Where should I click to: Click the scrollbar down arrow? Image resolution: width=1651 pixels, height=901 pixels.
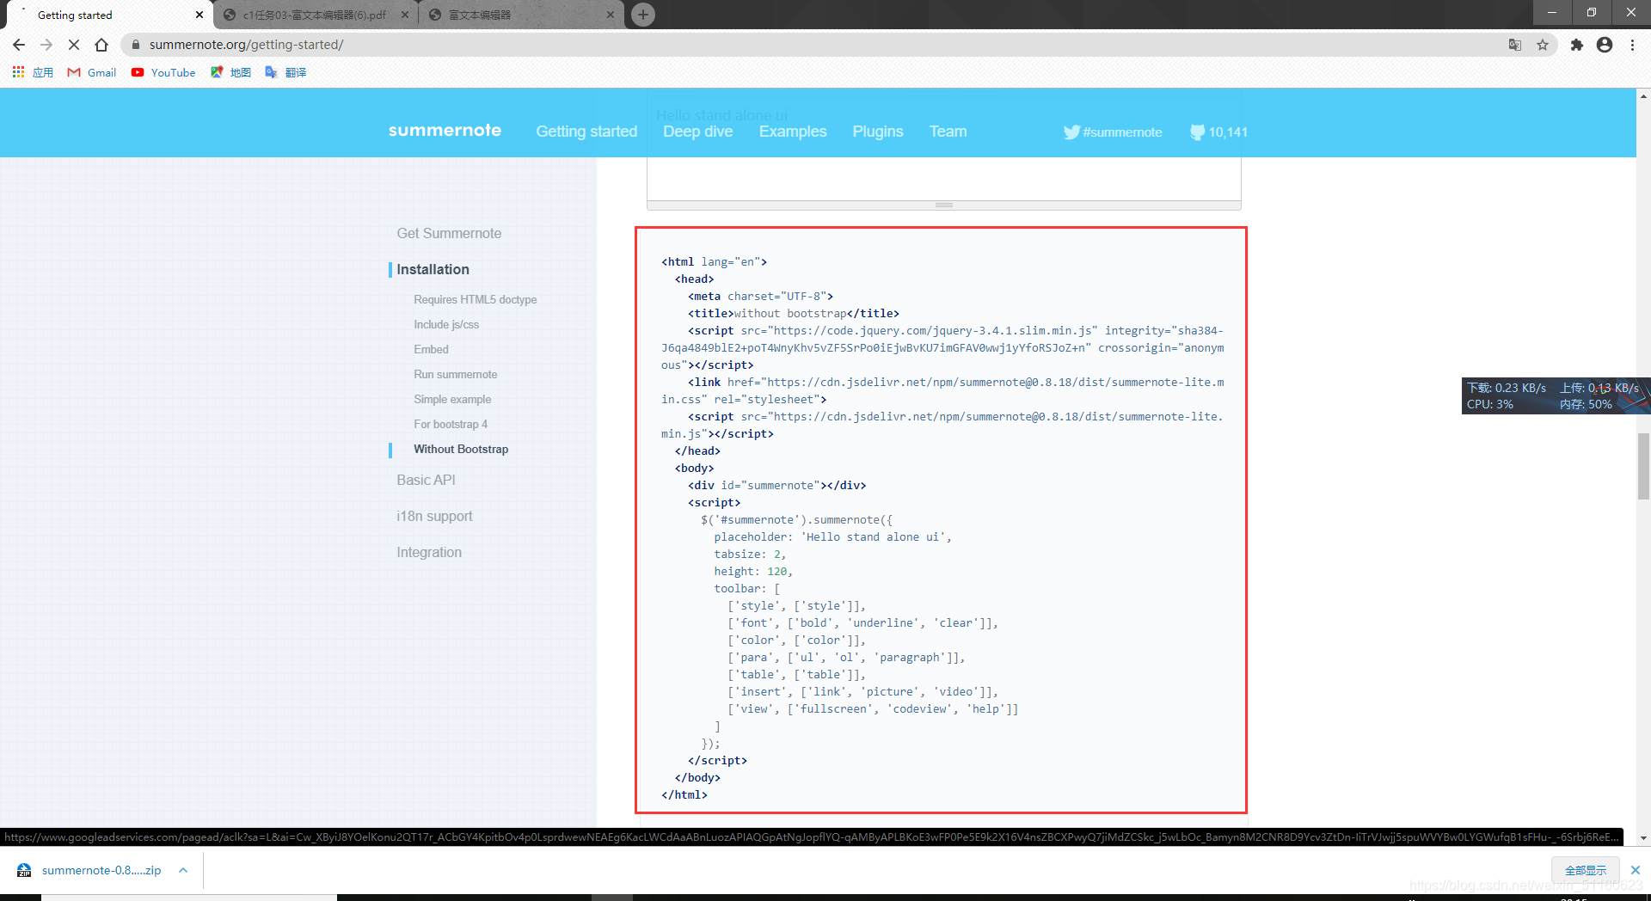pyautogui.click(x=1643, y=838)
